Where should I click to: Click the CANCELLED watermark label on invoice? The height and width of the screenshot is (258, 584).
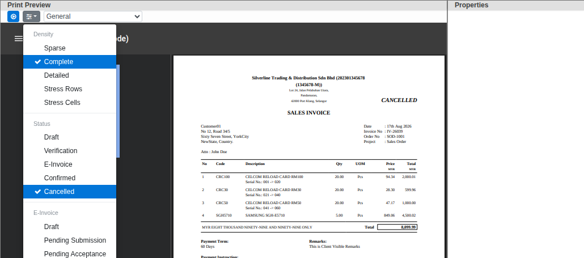[x=399, y=100]
